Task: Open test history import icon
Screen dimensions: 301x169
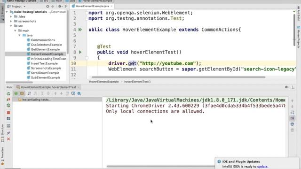Action: pyautogui.click(x=73, y=93)
